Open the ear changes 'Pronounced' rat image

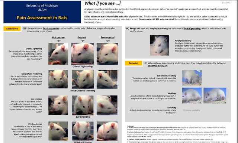tap(107, 105)
